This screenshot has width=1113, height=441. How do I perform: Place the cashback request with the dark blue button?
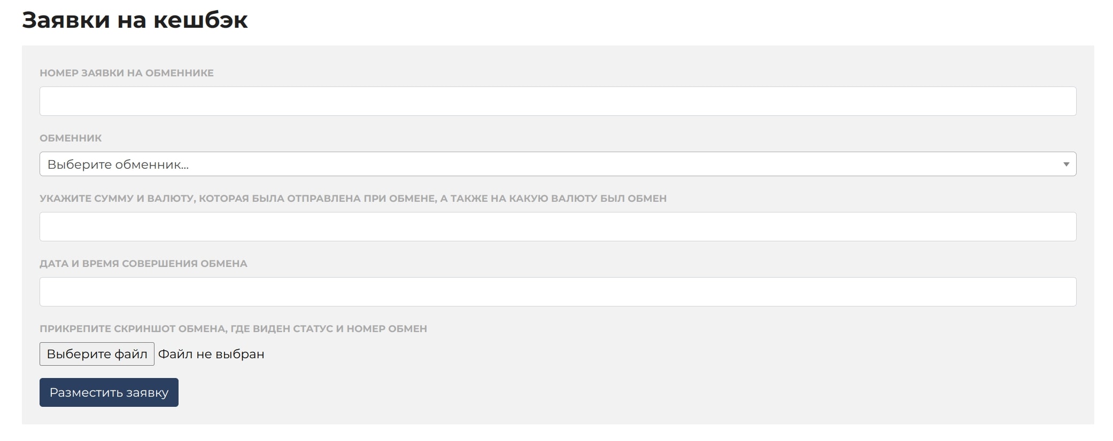coord(109,392)
